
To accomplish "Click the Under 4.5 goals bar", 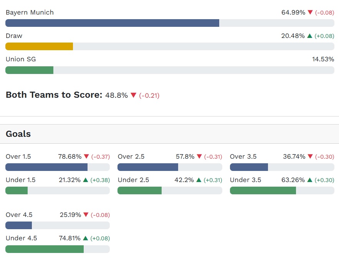I will [x=45, y=249].
